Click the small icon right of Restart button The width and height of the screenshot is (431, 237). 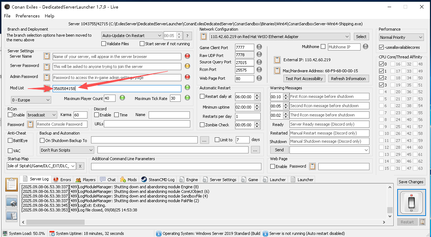(422, 222)
